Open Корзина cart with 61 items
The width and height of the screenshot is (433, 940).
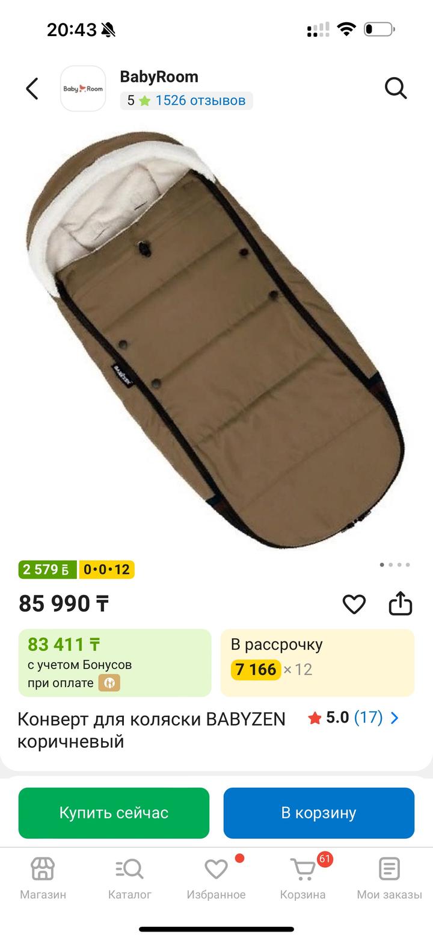(x=303, y=879)
